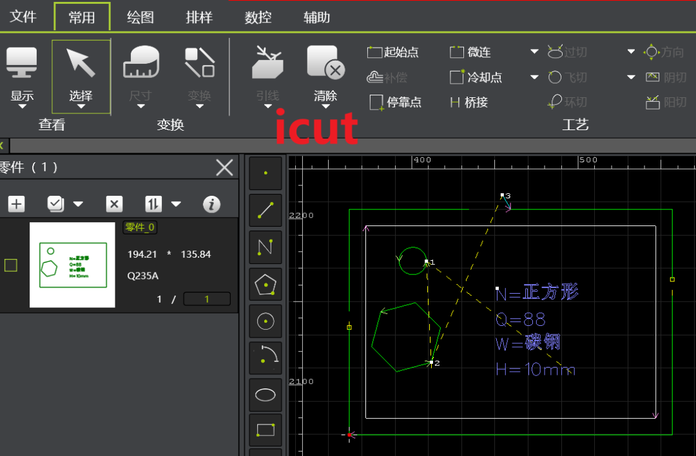Screen dimensions: 696x456
Task: Expand the 尺寸 dropdown arrow
Action: (140, 106)
